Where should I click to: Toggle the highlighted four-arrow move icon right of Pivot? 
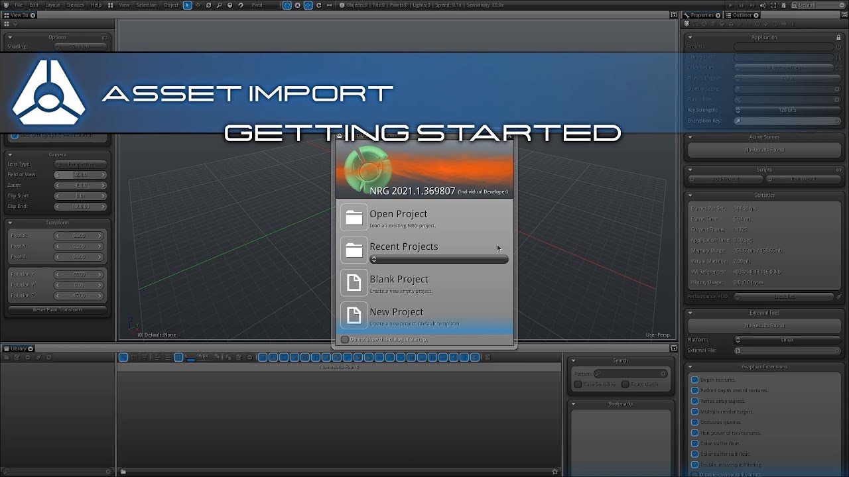point(308,5)
